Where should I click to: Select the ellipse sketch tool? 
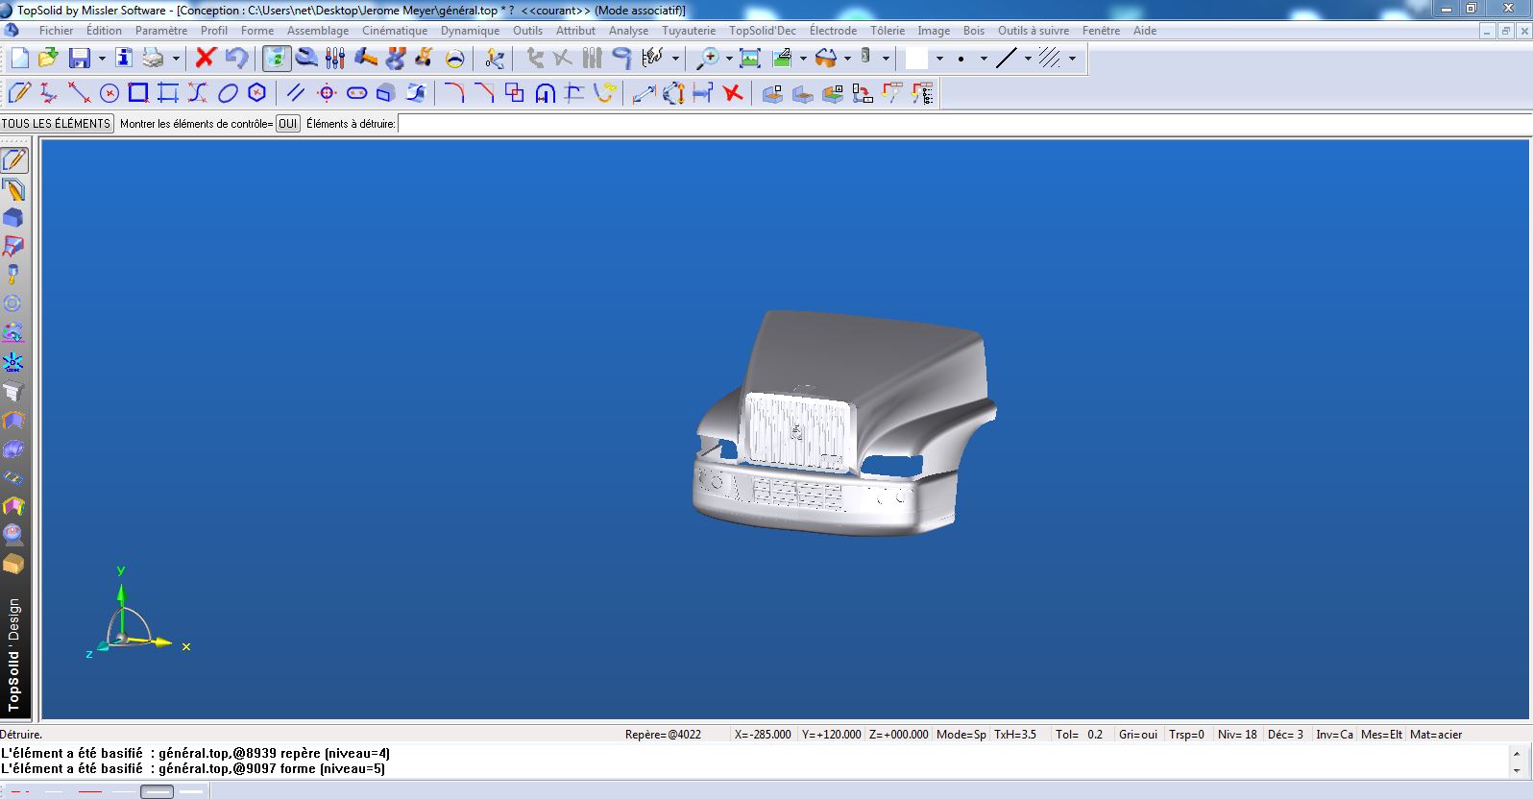coord(228,93)
